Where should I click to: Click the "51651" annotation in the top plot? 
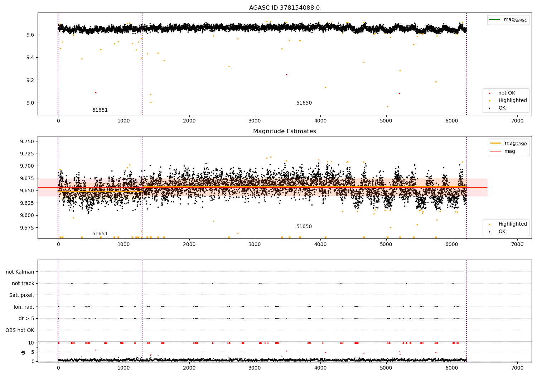pos(100,110)
